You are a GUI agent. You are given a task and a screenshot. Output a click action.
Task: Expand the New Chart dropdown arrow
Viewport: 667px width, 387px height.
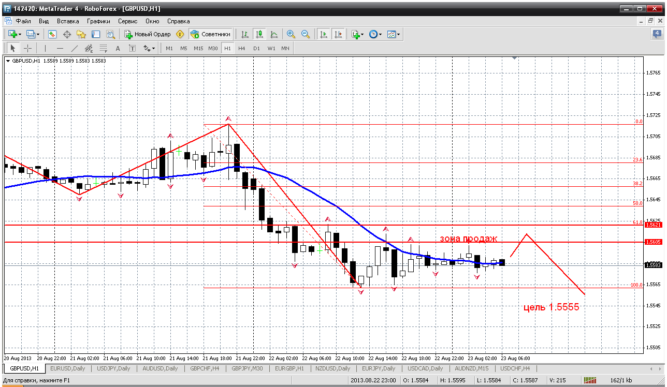20,34
